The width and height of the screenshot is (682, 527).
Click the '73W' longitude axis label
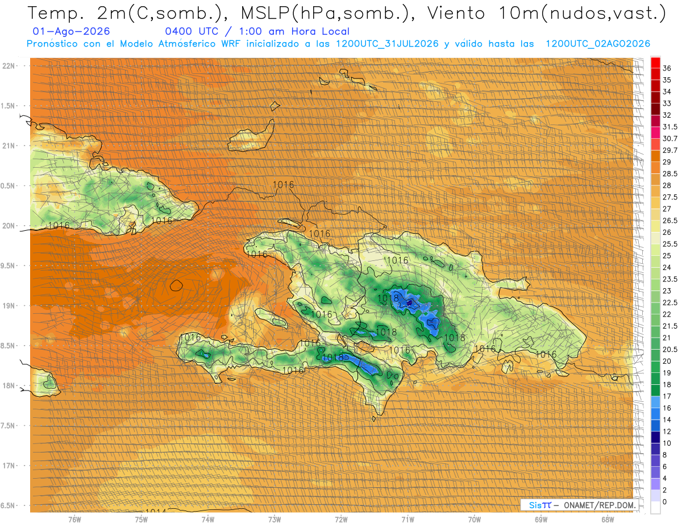(275, 519)
